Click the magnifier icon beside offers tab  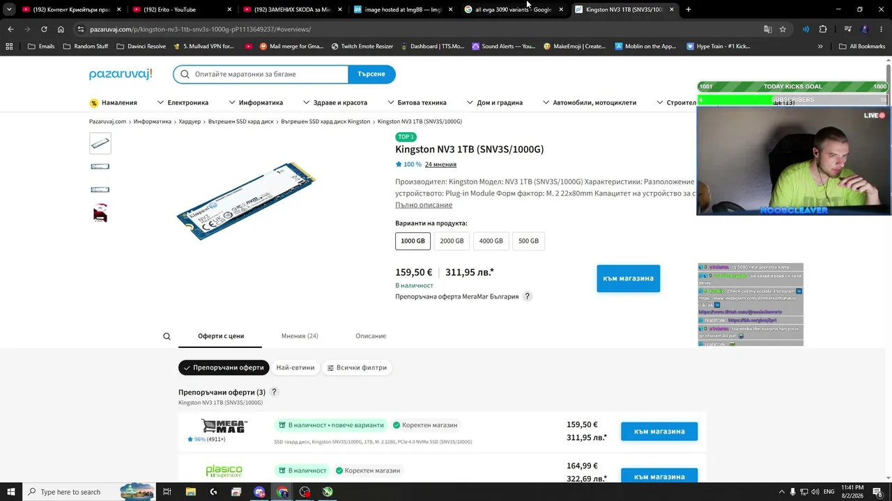(167, 336)
